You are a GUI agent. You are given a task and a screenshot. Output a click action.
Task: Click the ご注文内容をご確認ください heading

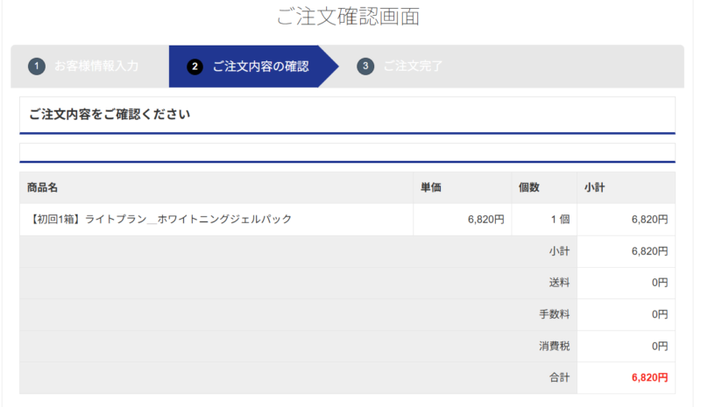pyautogui.click(x=110, y=115)
